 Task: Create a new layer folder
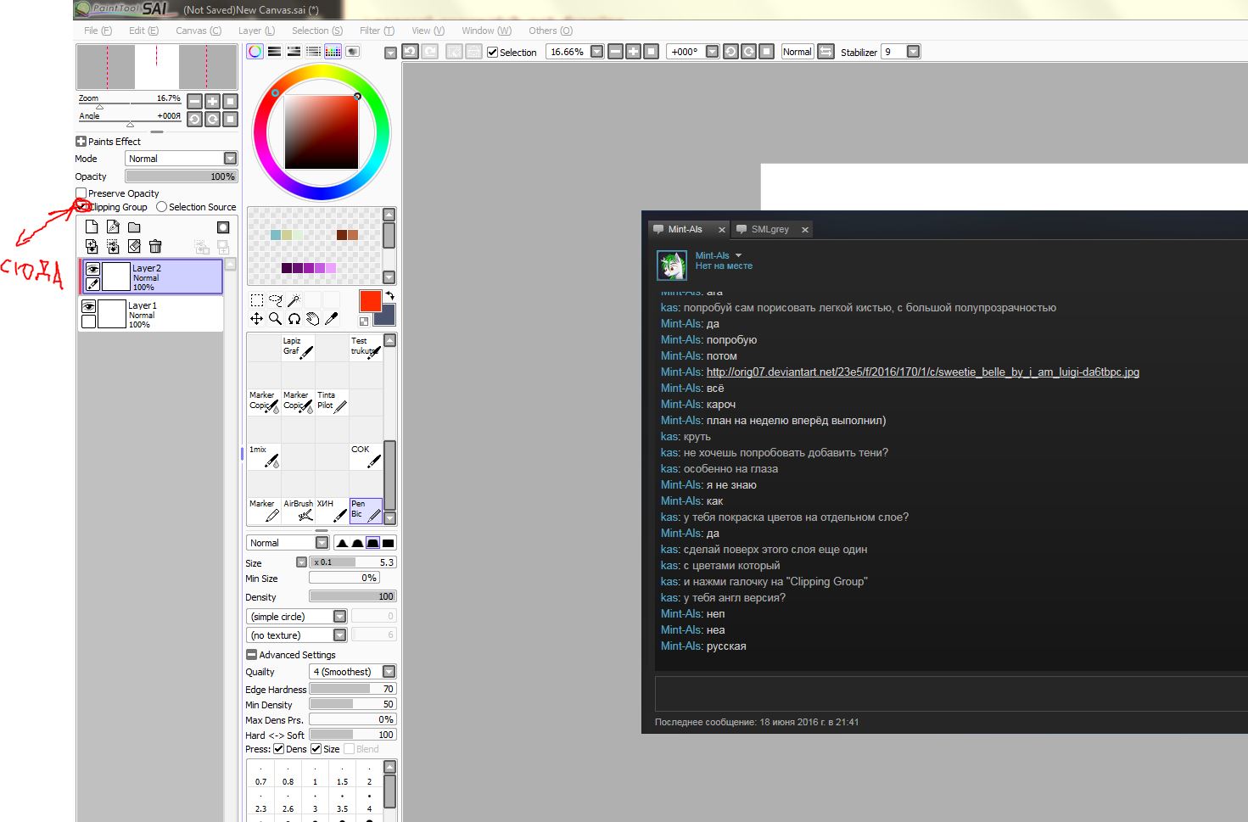click(x=134, y=227)
